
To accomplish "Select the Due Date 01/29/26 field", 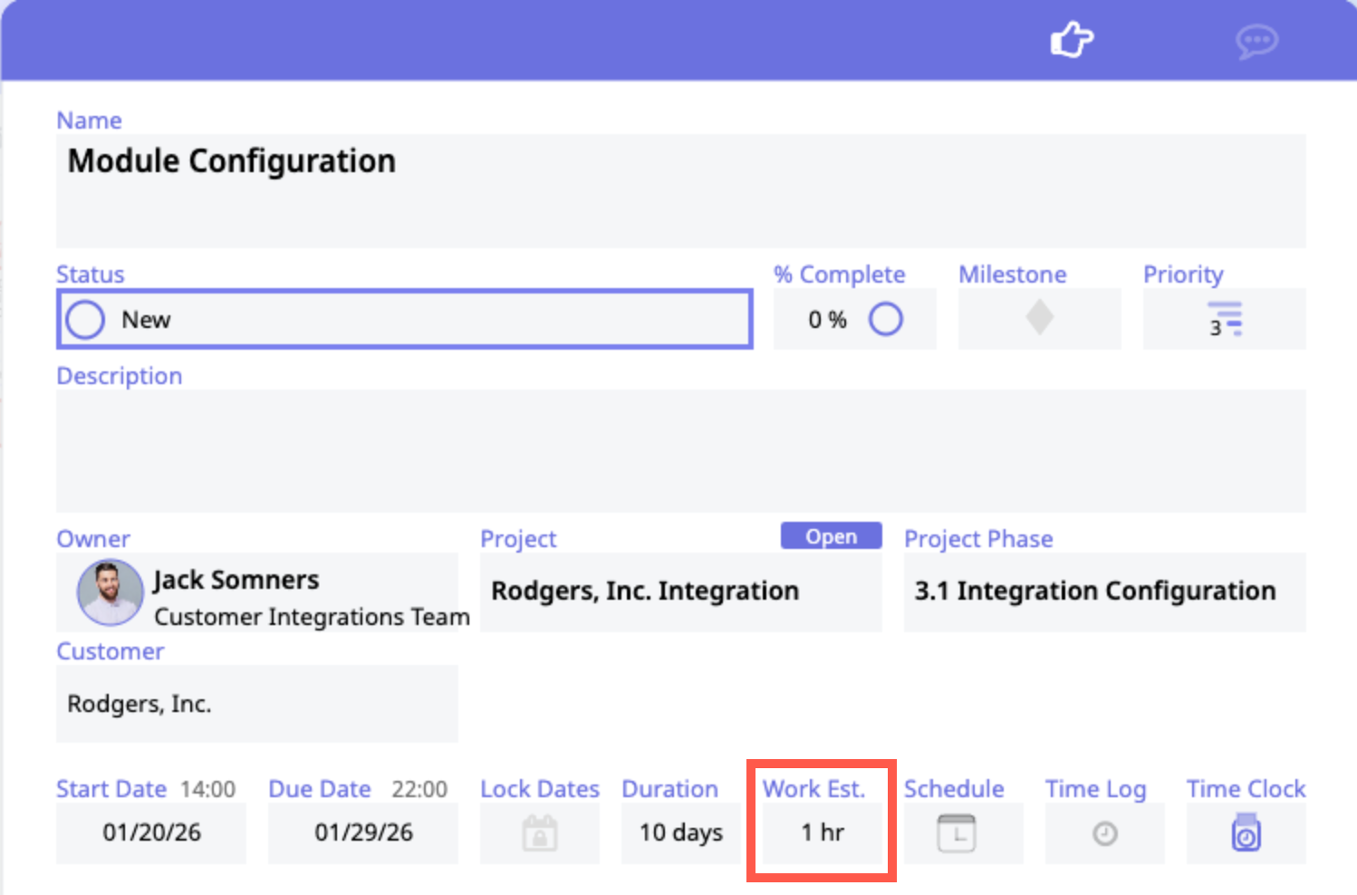I will tap(363, 832).
